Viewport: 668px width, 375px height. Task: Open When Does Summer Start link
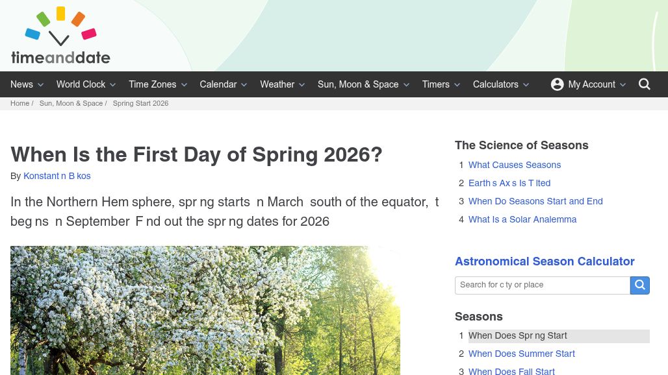(x=521, y=354)
